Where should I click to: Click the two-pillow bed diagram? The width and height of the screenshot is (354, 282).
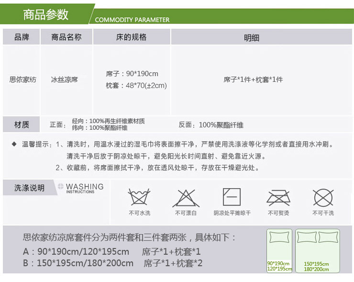coord(318,251)
